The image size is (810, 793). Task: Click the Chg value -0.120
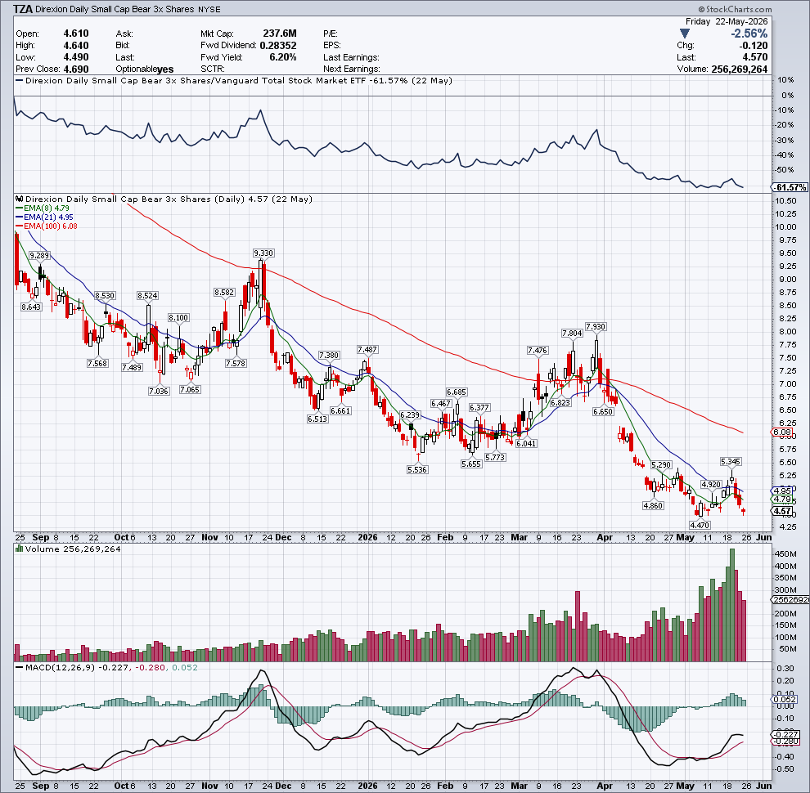pyautogui.click(x=753, y=46)
